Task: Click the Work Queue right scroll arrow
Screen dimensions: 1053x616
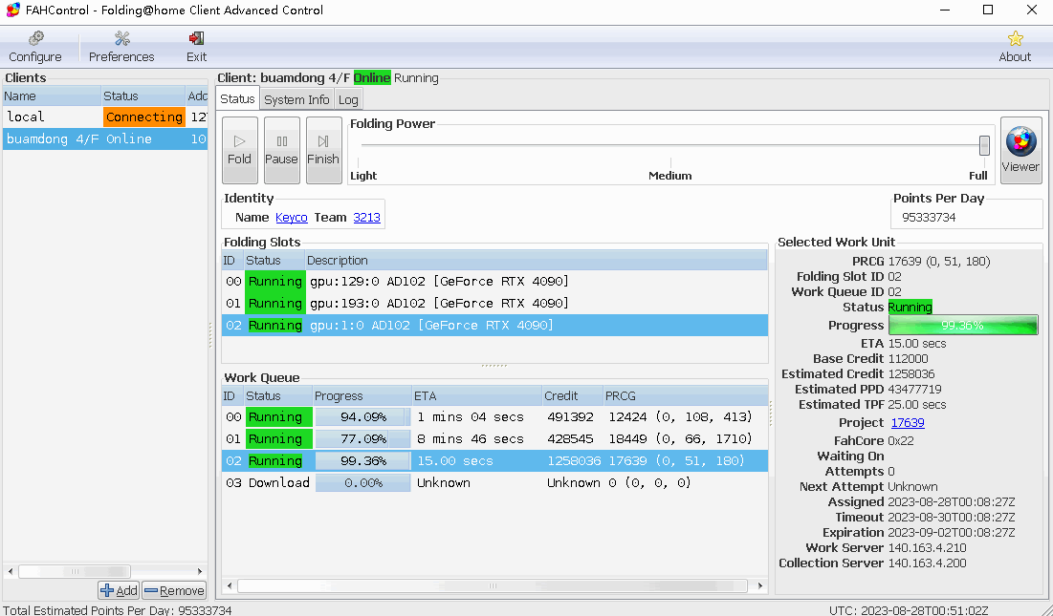Action: coord(760,585)
